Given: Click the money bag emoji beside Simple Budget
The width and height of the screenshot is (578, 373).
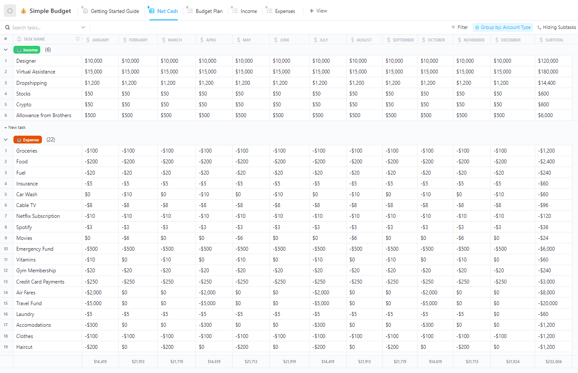Looking at the screenshot, I should click(x=23, y=11).
